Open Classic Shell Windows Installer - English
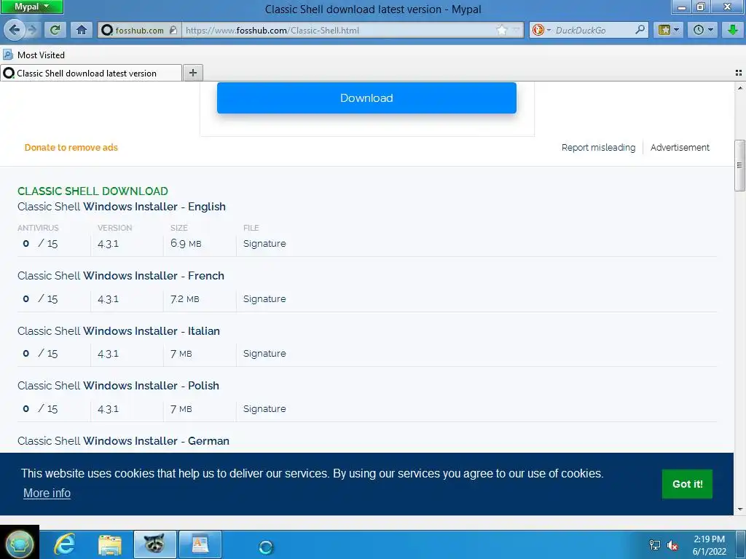746x559 pixels. (122, 206)
